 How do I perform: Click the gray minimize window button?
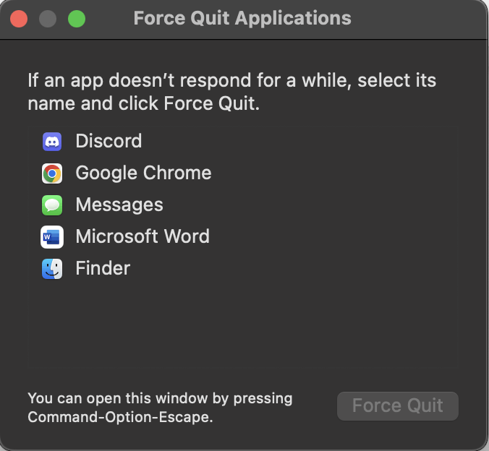click(x=48, y=19)
